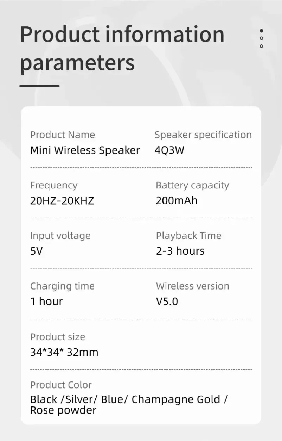Click the "2-3 hours" playback time value
Screen dimensions: 282x441
click(180, 251)
